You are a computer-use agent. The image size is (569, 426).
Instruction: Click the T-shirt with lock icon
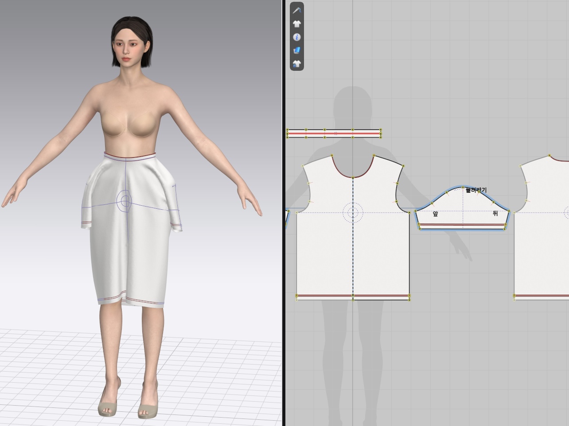click(x=296, y=64)
